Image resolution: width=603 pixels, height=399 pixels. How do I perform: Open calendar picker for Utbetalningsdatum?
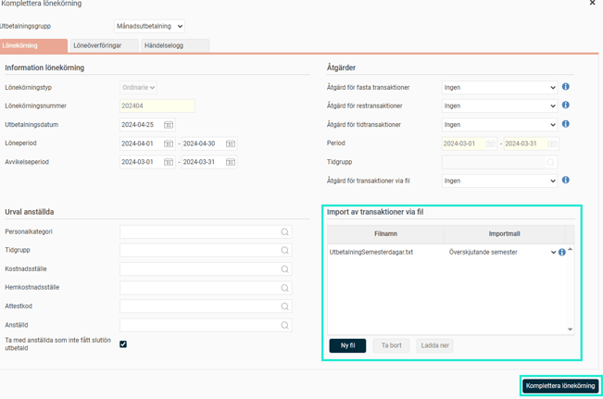[x=169, y=125]
